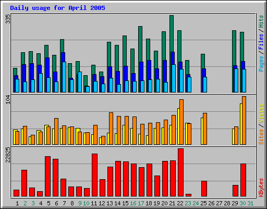
Task: Select green day label 17
Action: pyautogui.click(x=141, y=203)
